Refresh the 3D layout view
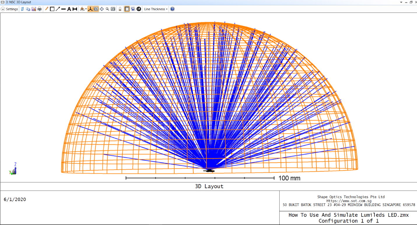The height and width of the screenshot is (225, 417). [x=22, y=9]
